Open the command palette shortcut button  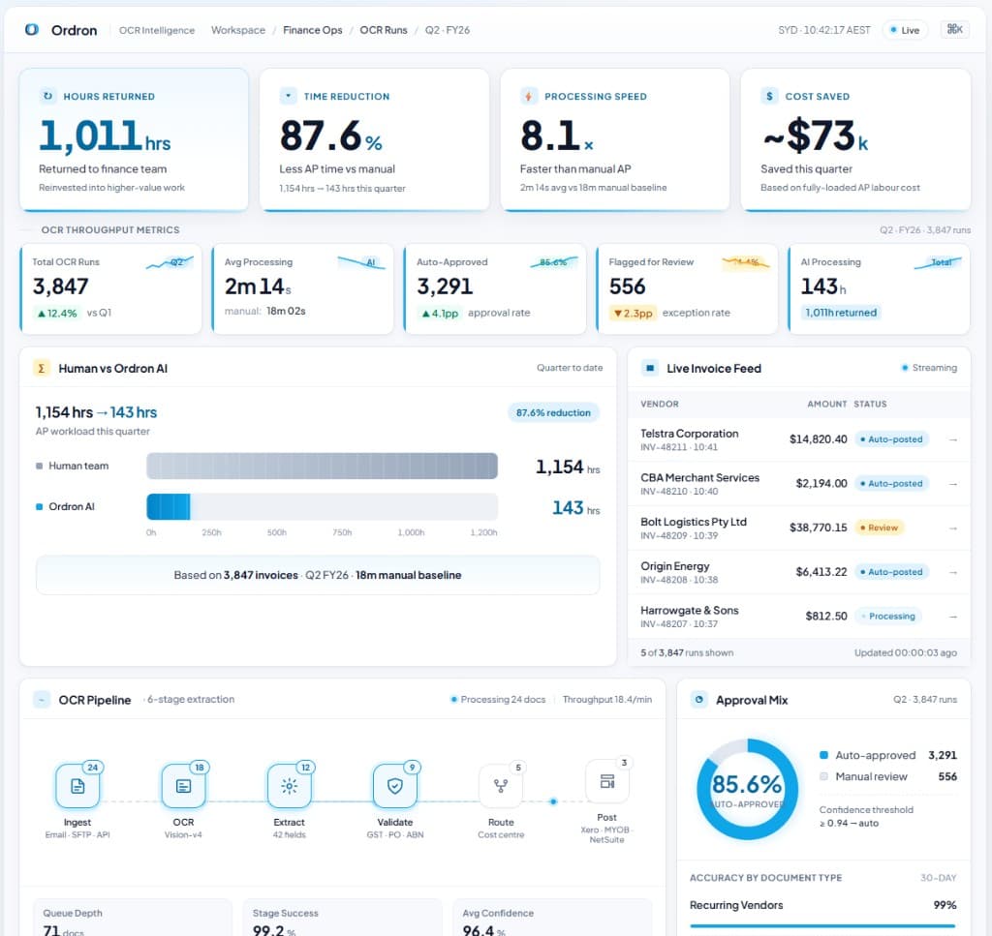point(954,30)
